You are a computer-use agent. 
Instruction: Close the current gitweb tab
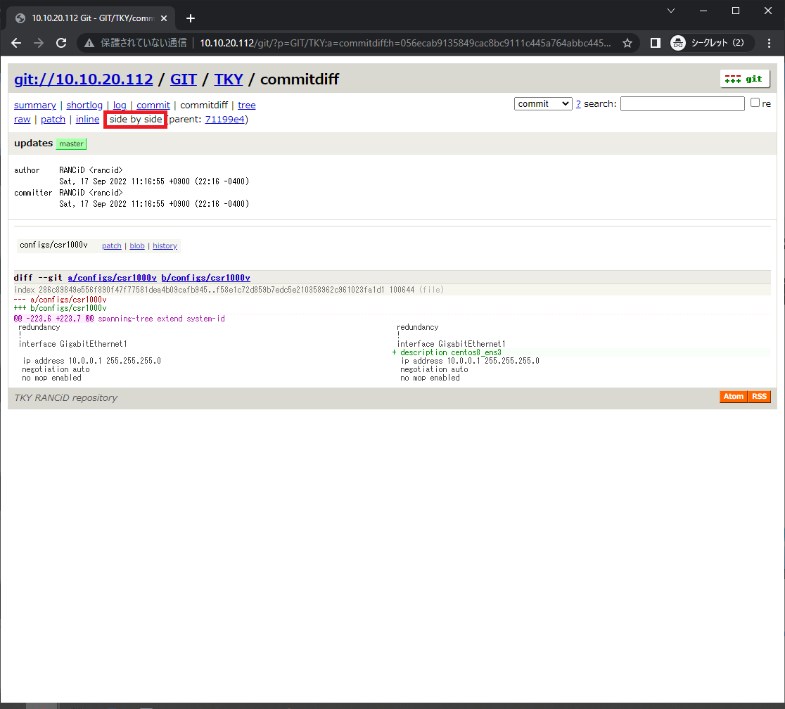pyautogui.click(x=164, y=18)
